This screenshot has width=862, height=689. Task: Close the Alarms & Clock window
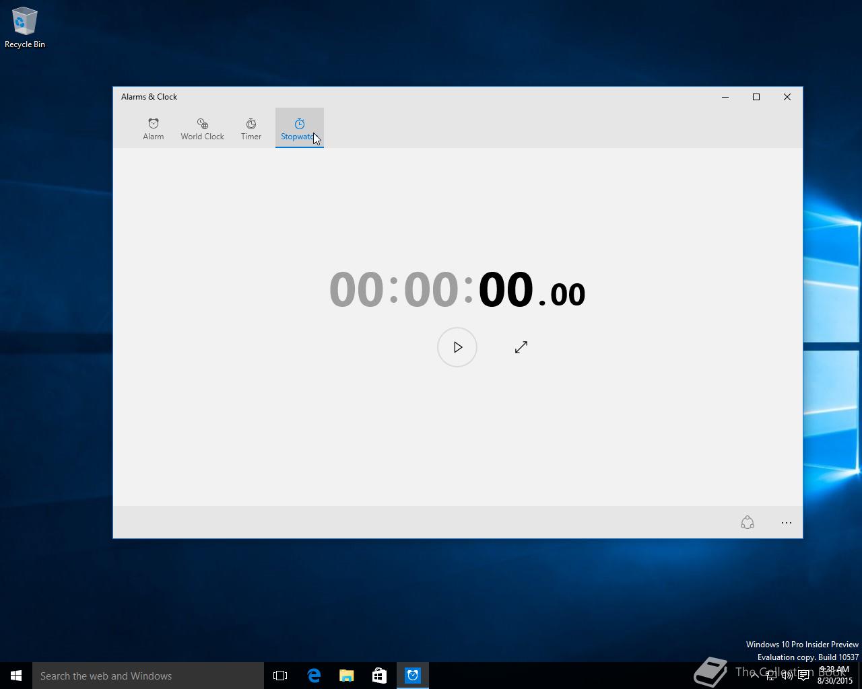point(787,97)
